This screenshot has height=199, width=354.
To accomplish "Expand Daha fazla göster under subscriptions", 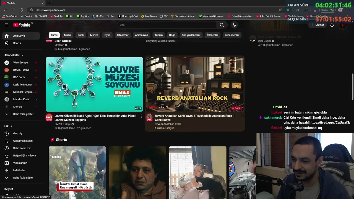I will pyautogui.click(x=21, y=114).
